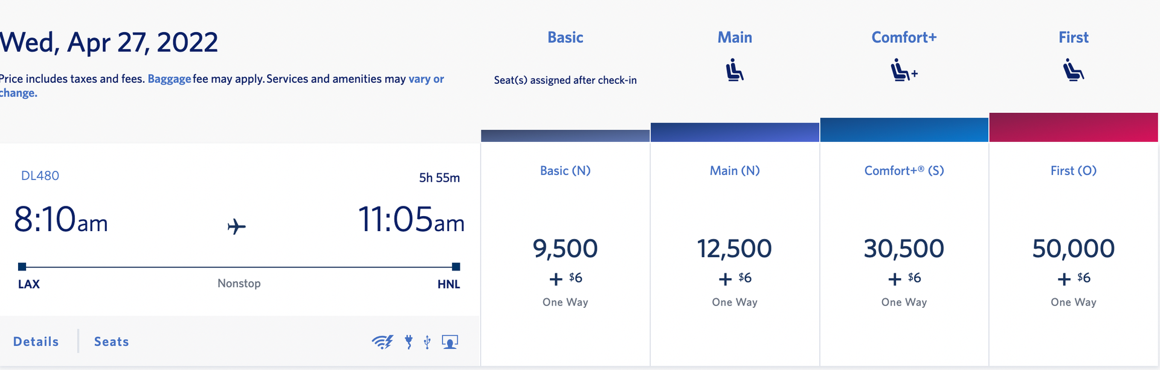Click the DL480 flight number
This screenshot has width=1160, height=370.
tap(40, 176)
